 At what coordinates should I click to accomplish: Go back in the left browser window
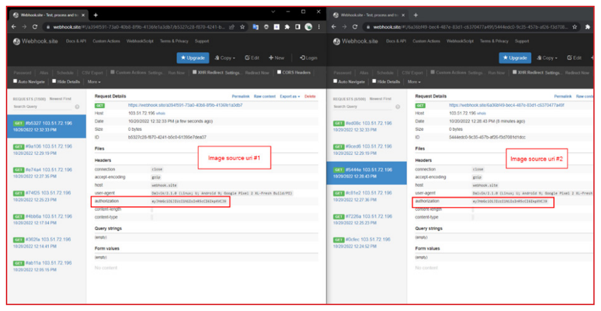[14, 27]
